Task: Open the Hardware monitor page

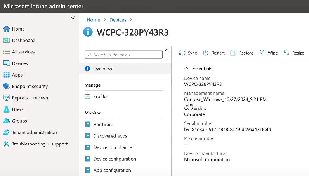Action: [103, 125]
